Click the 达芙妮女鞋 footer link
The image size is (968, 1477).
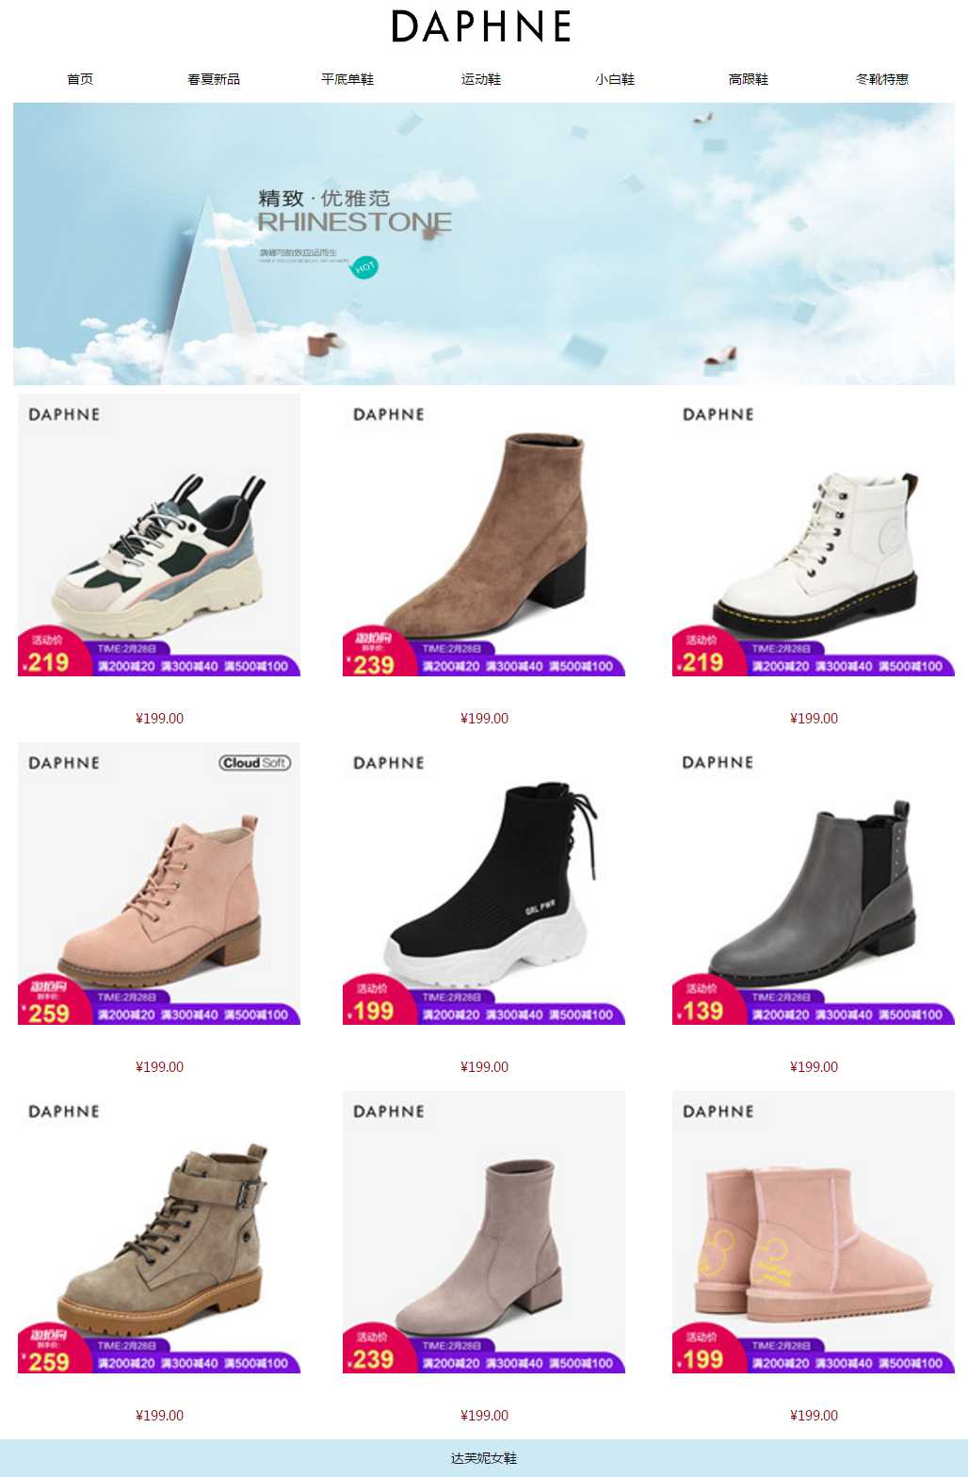tap(484, 1458)
